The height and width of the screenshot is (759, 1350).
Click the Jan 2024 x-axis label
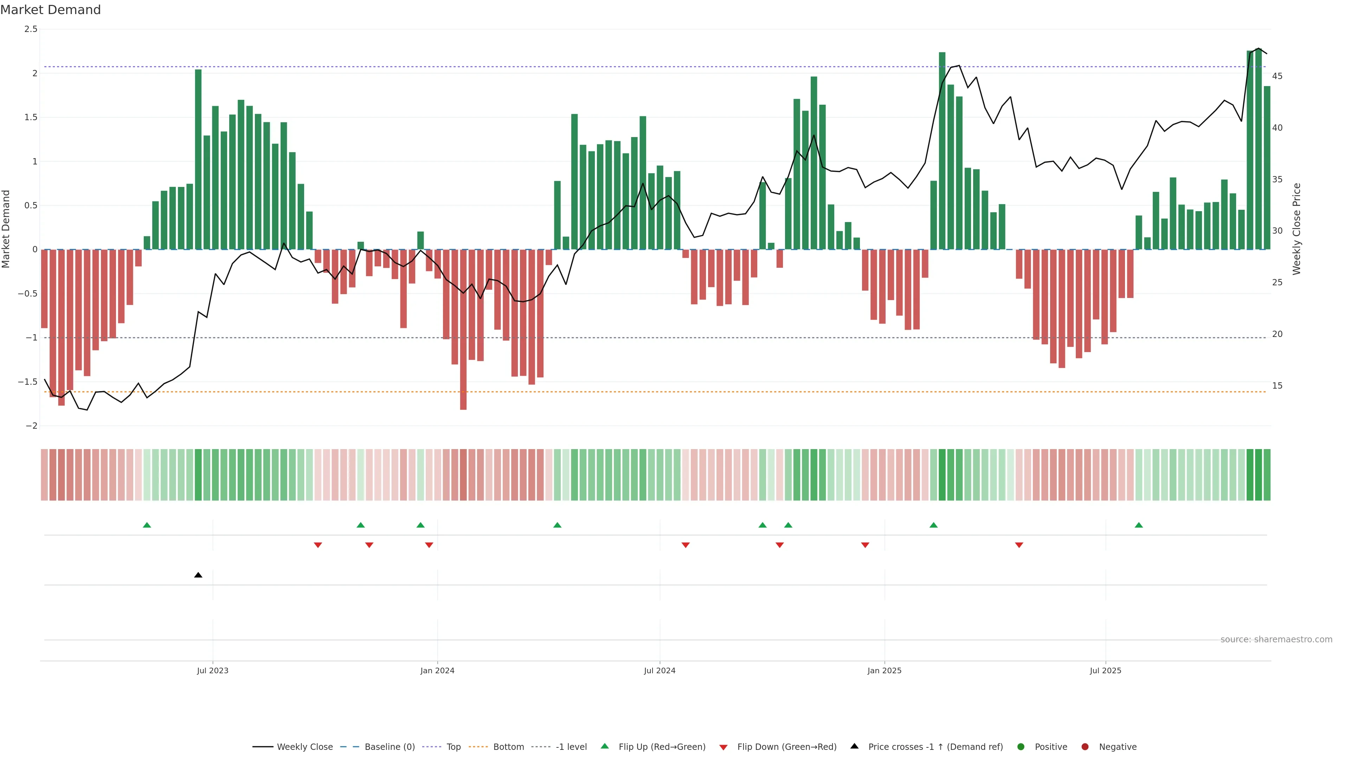coord(437,670)
